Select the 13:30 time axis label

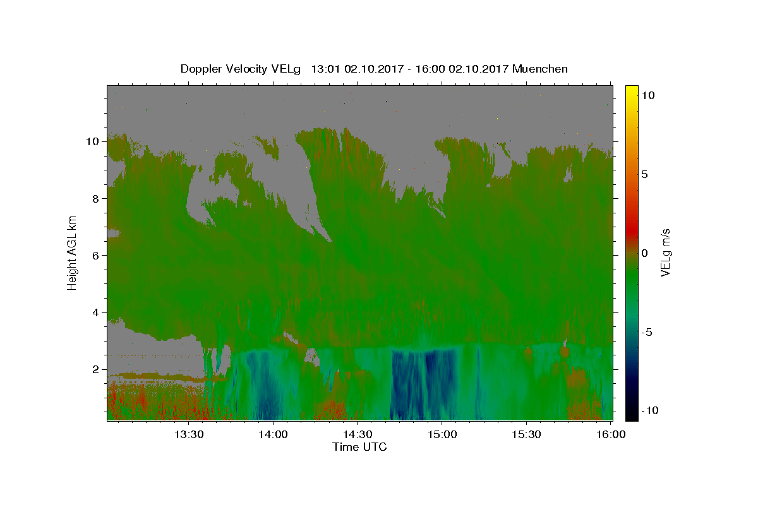(188, 434)
